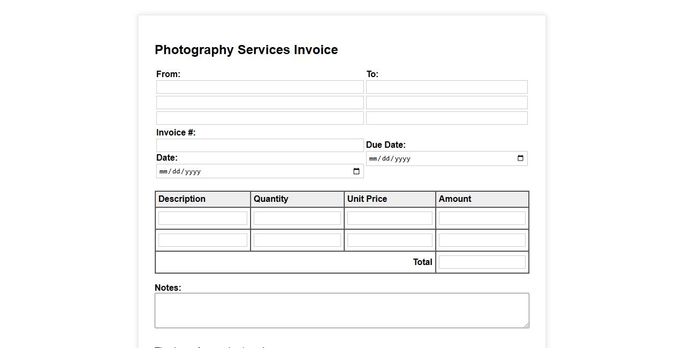Image resolution: width=684 pixels, height=348 pixels.
Task: Open the Due Date calendar picker icon
Action: point(520,158)
